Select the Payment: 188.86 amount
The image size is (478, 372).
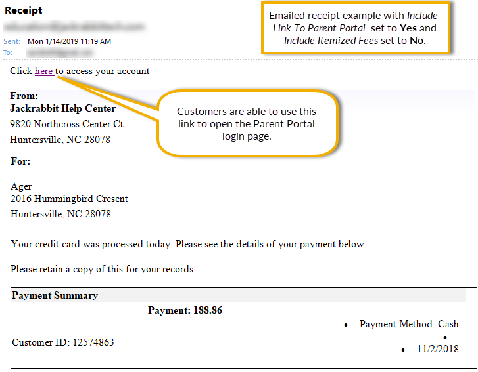pos(185,310)
